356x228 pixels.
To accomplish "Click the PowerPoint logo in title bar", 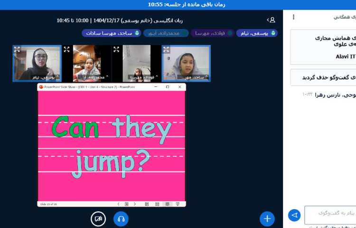I will click(41, 87).
